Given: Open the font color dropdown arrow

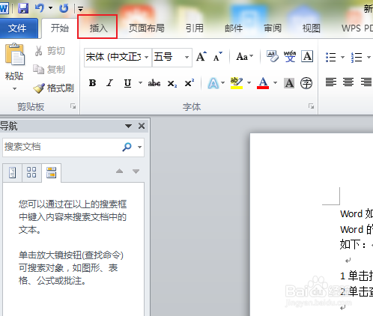Looking at the screenshot, I should click(275, 82).
